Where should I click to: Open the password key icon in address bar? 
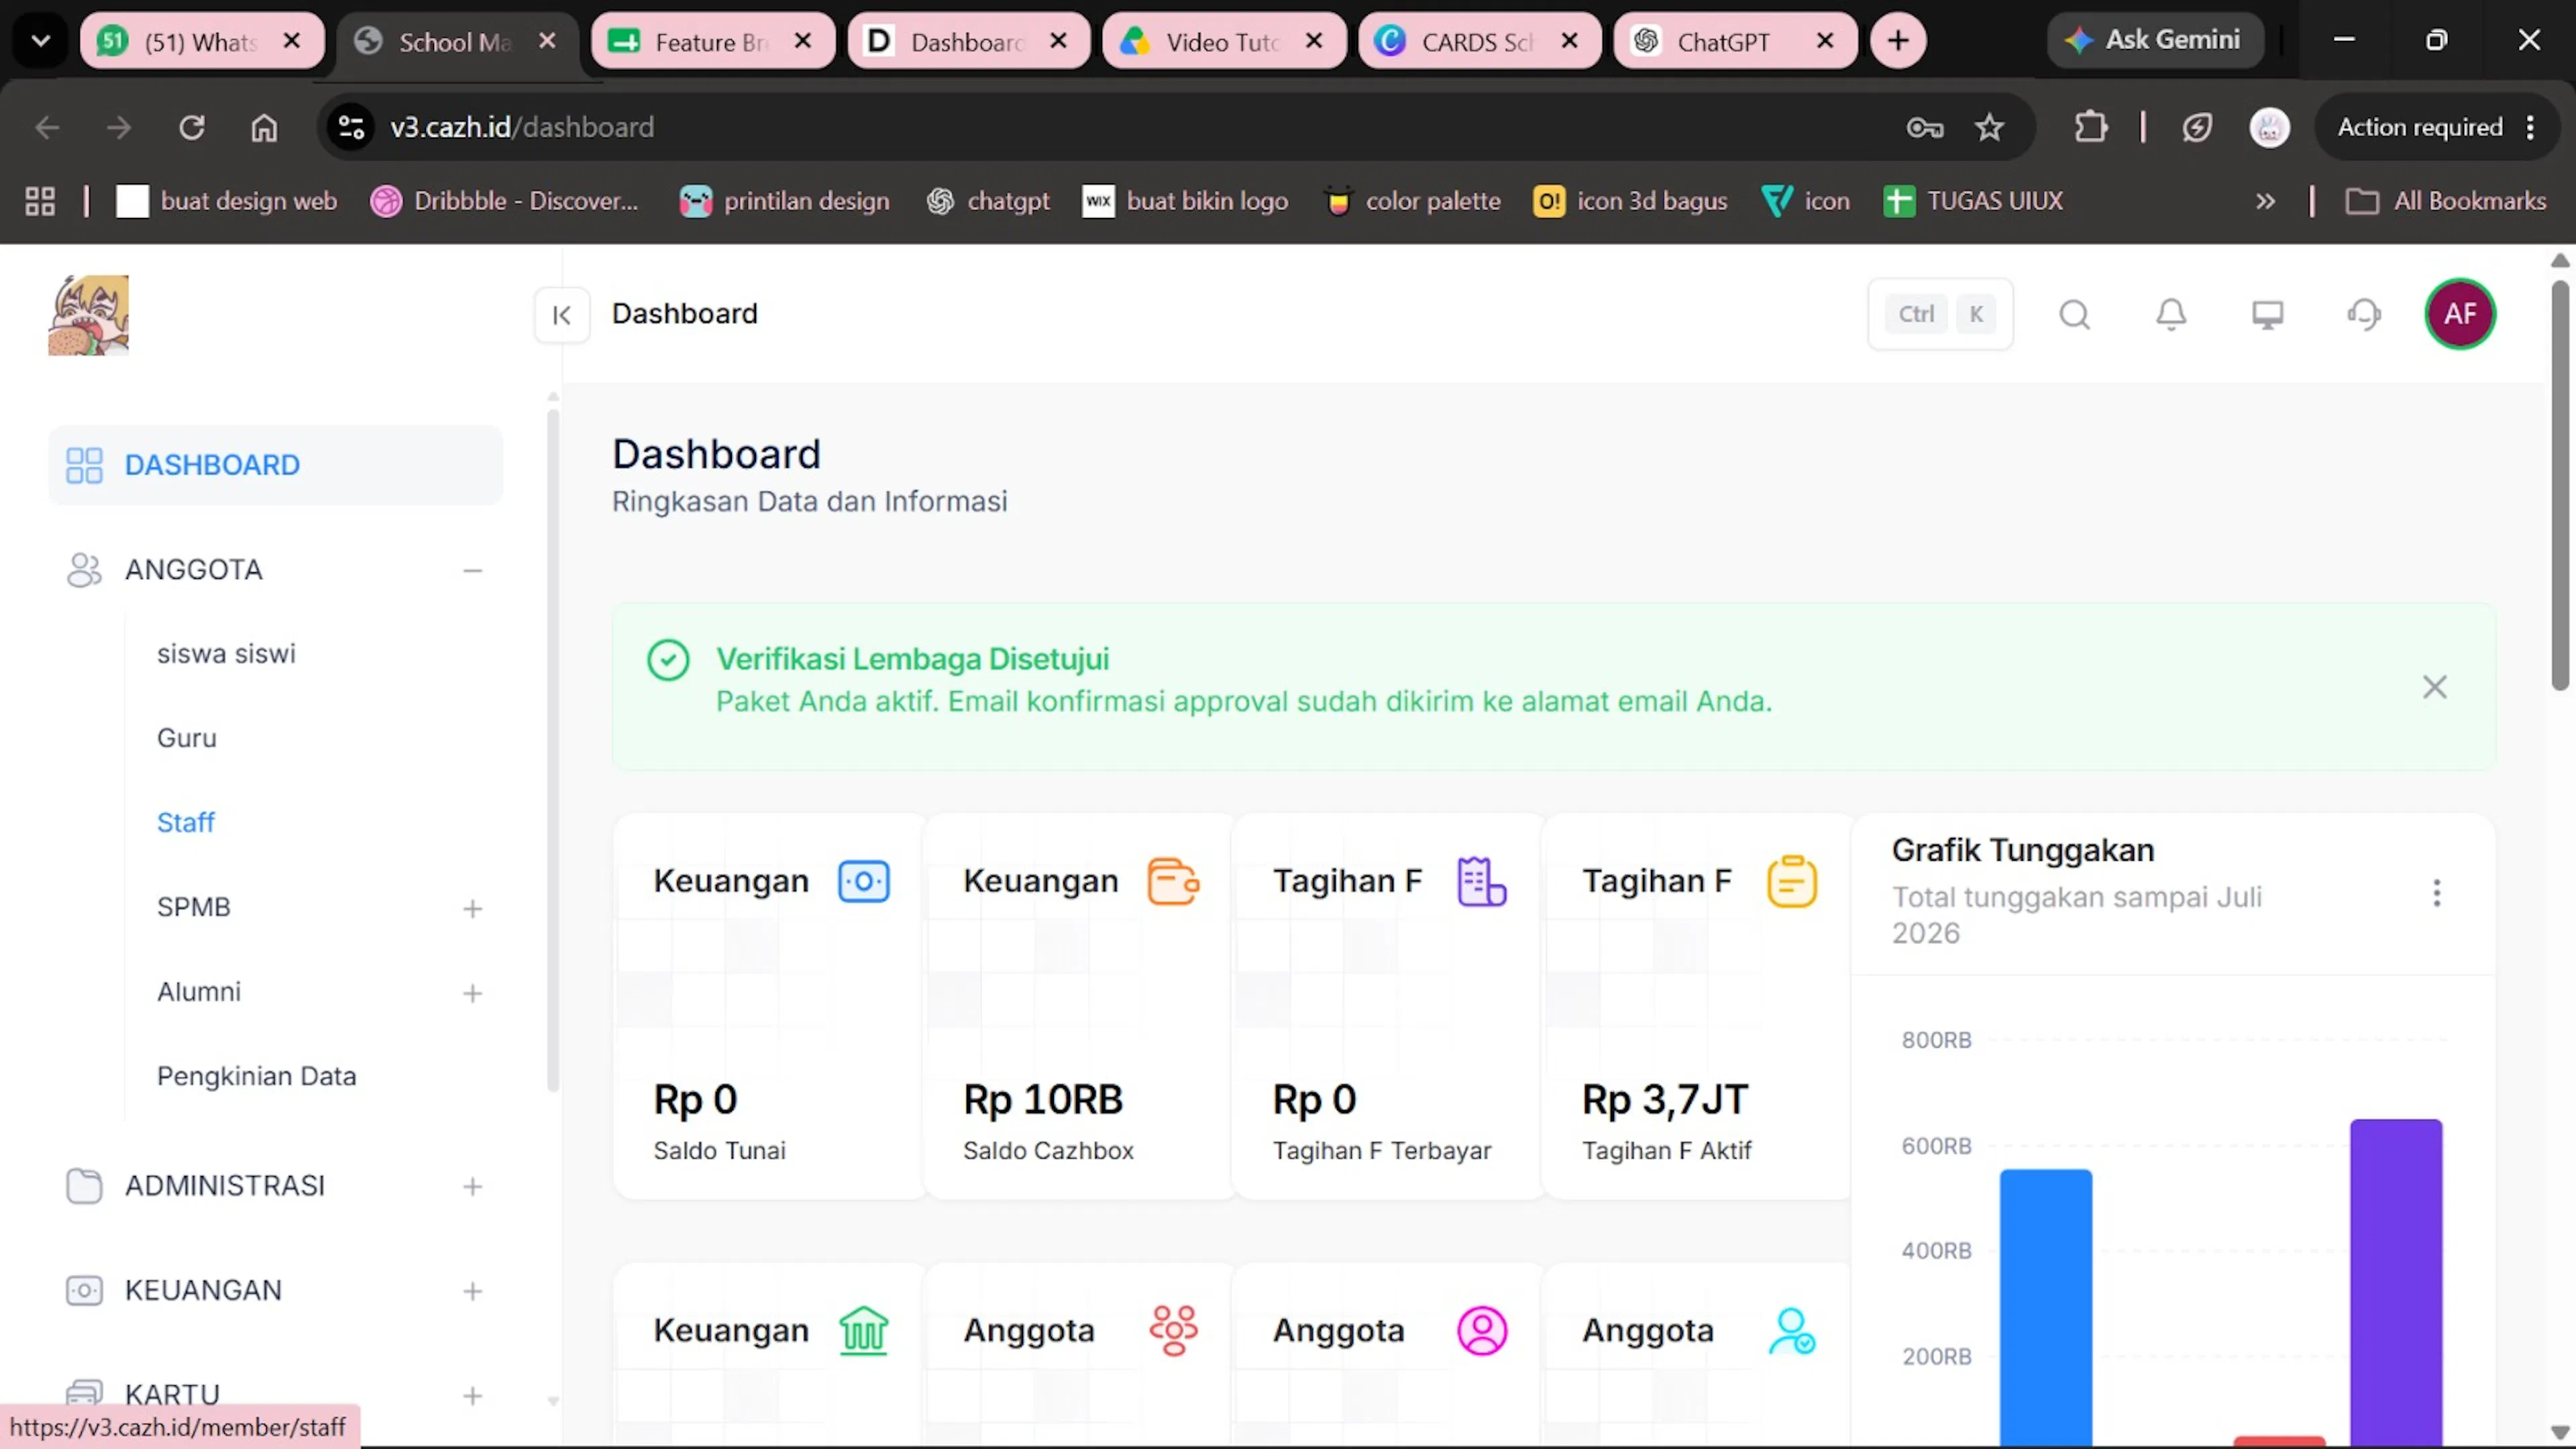pos(1924,127)
